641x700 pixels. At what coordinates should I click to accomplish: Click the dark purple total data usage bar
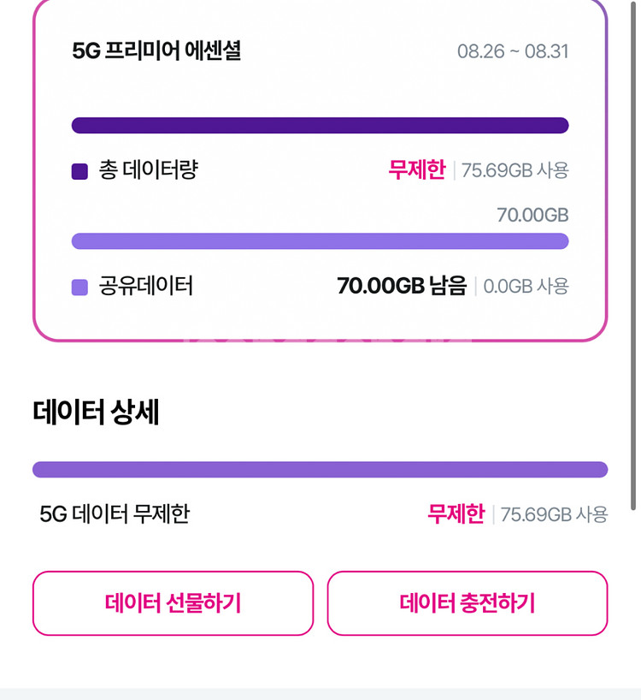pyautogui.click(x=320, y=126)
